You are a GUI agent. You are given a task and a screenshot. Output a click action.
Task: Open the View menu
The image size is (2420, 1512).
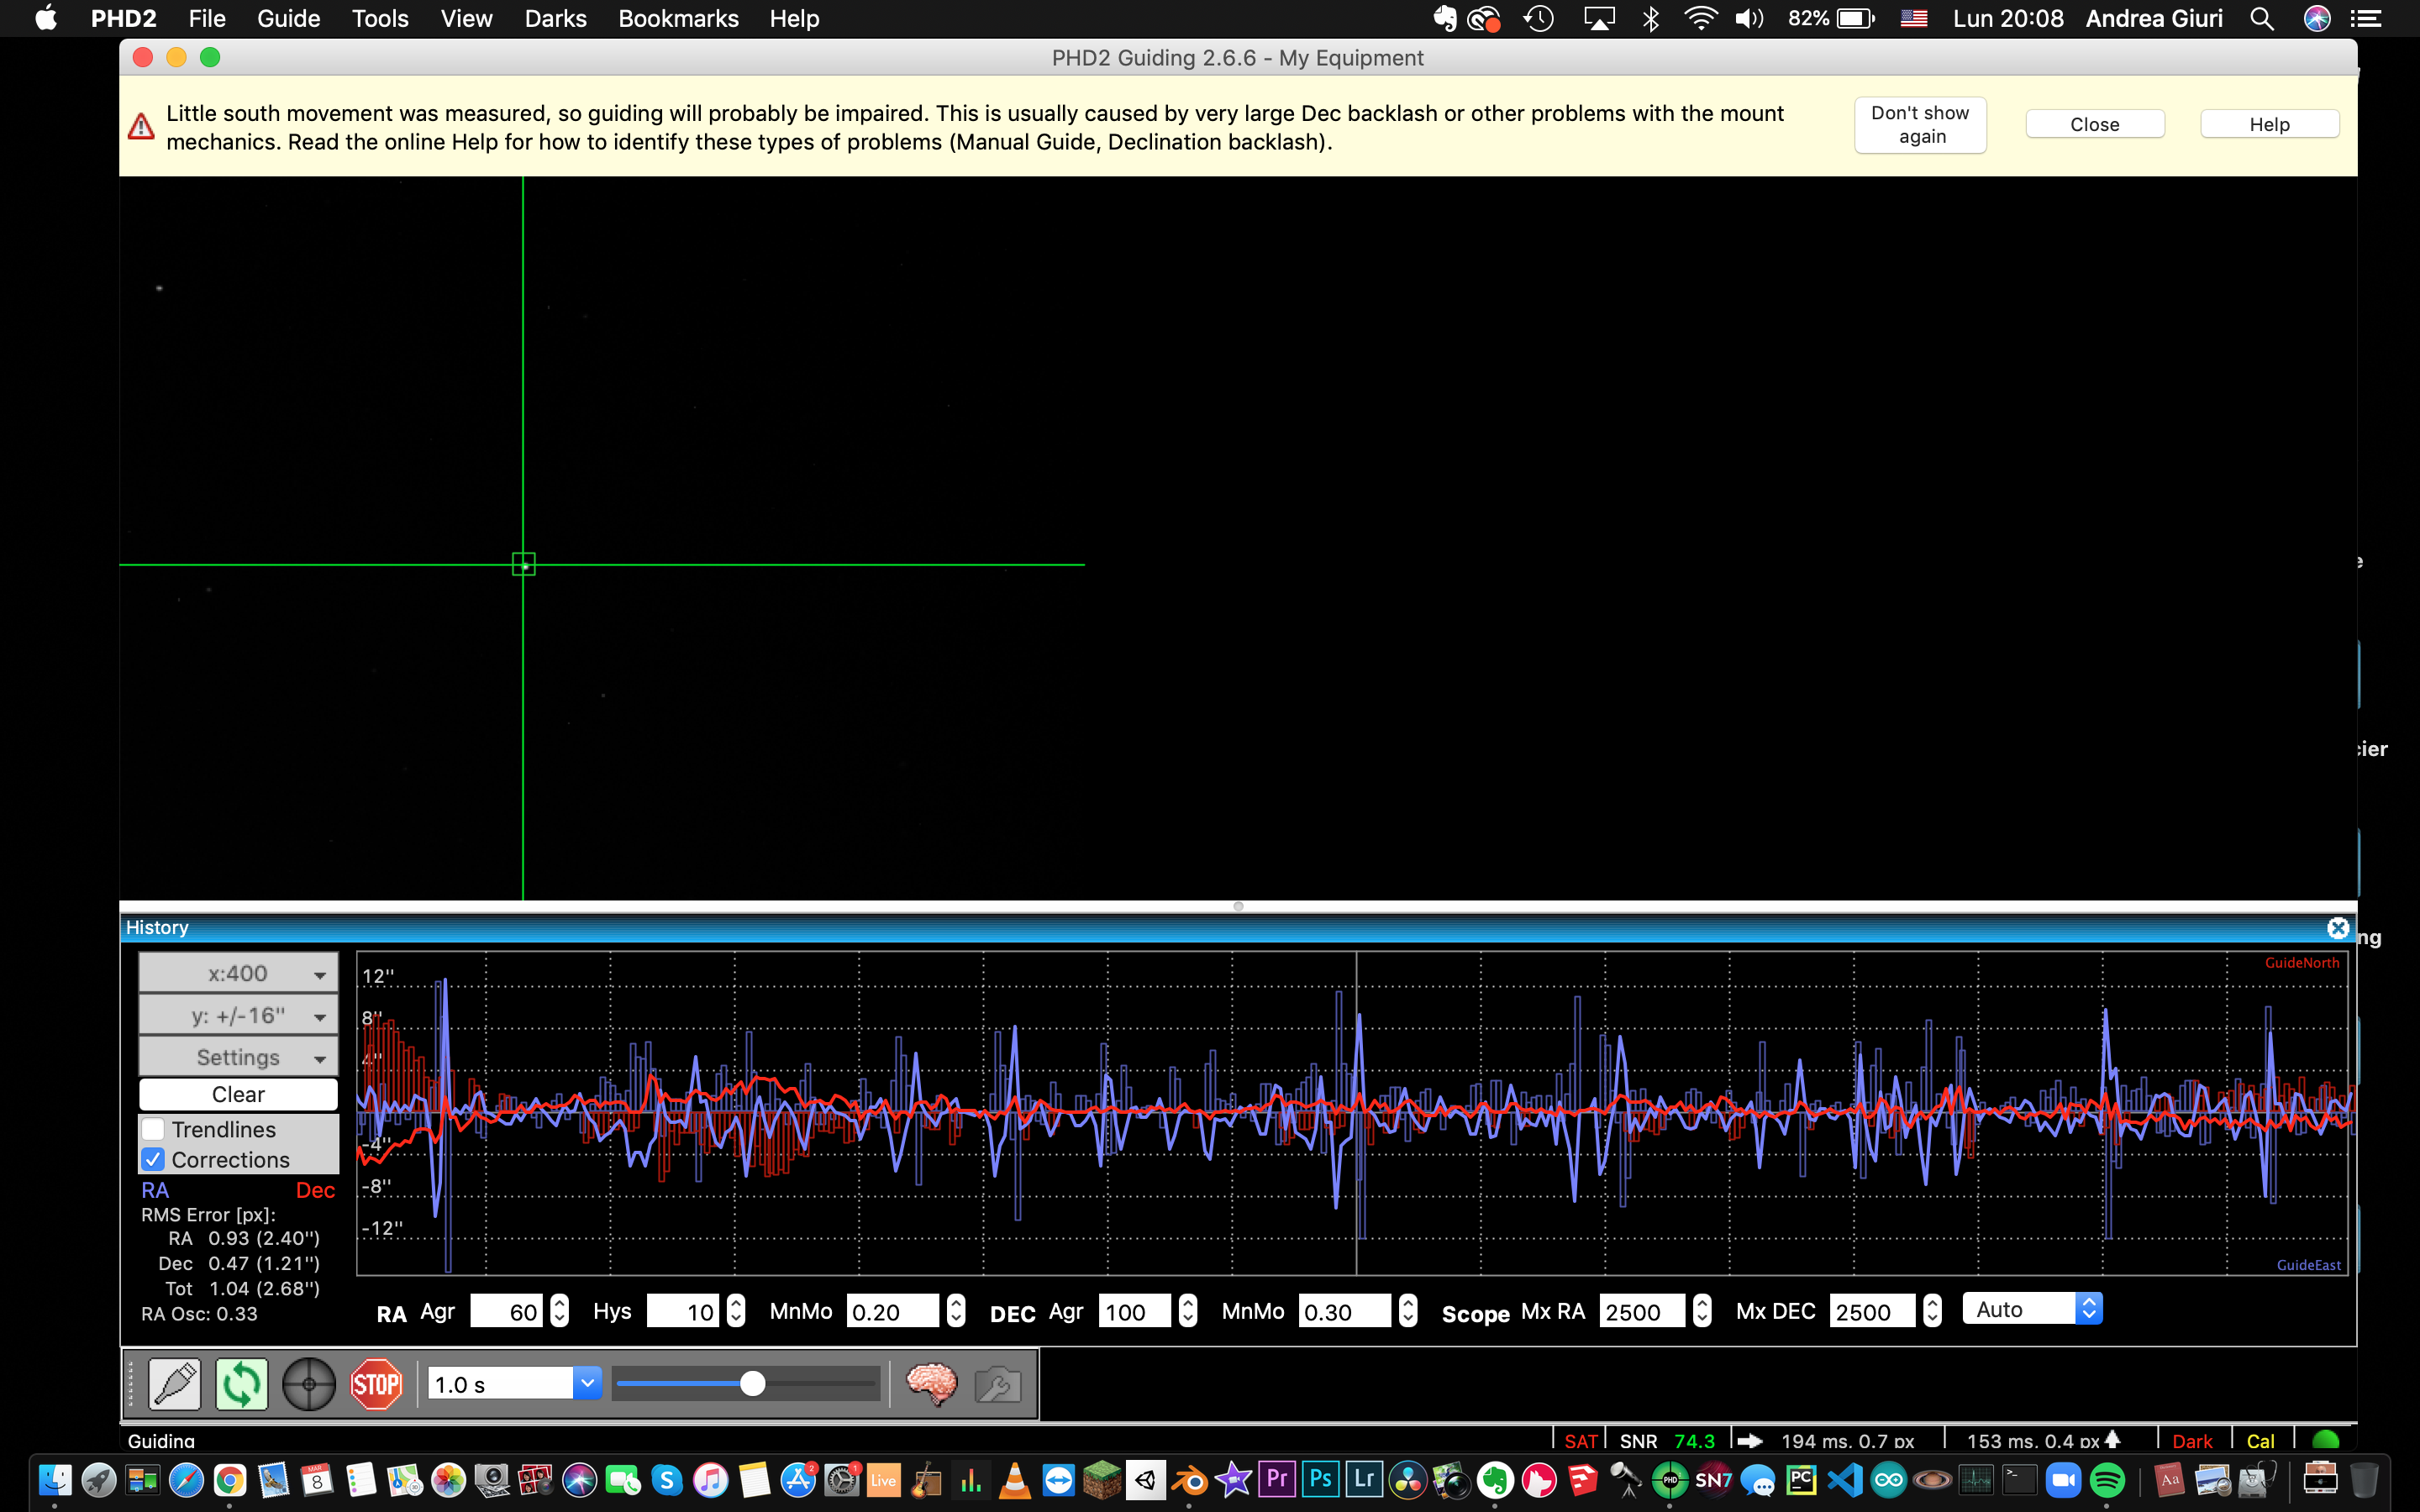click(x=466, y=18)
